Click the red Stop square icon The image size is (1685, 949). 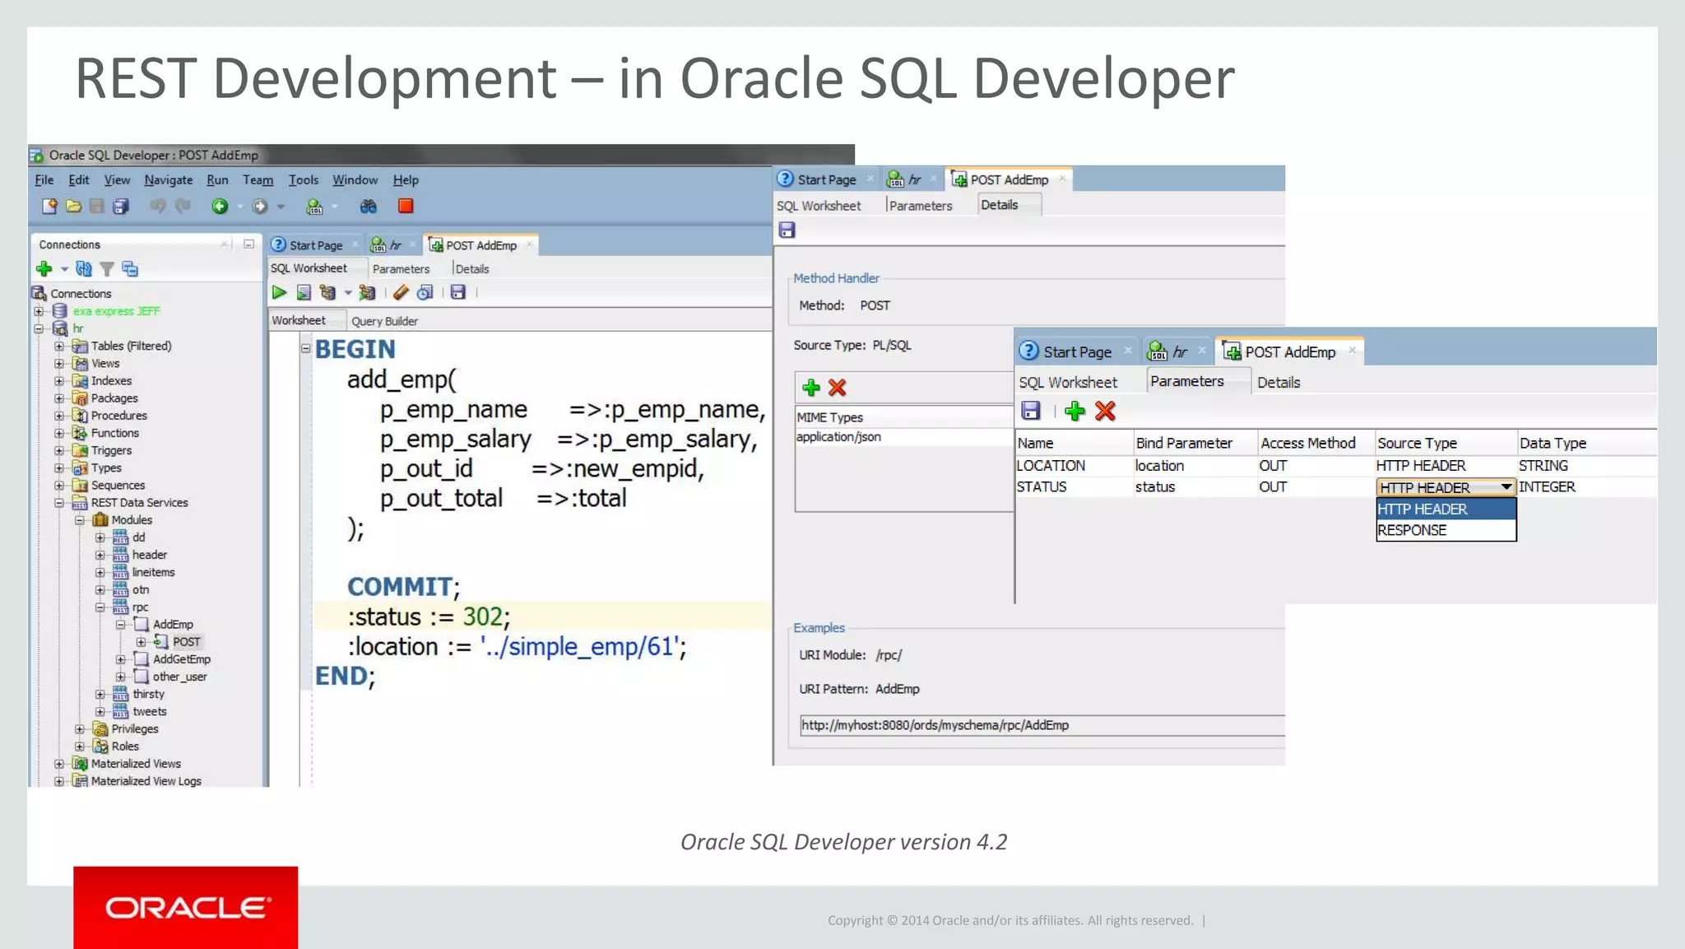(406, 207)
